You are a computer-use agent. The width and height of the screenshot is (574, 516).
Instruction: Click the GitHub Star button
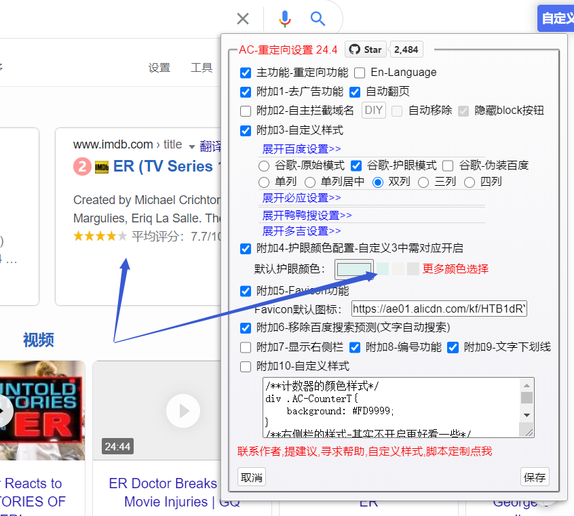click(x=365, y=49)
